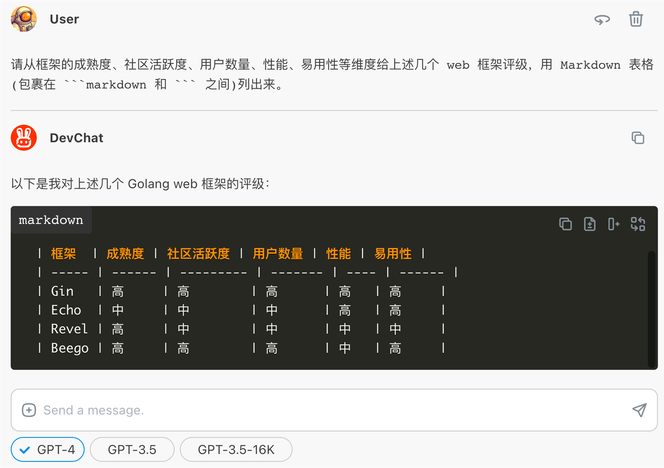Click the DevChat sender name
Viewport: 664px width, 468px height.
click(77, 138)
